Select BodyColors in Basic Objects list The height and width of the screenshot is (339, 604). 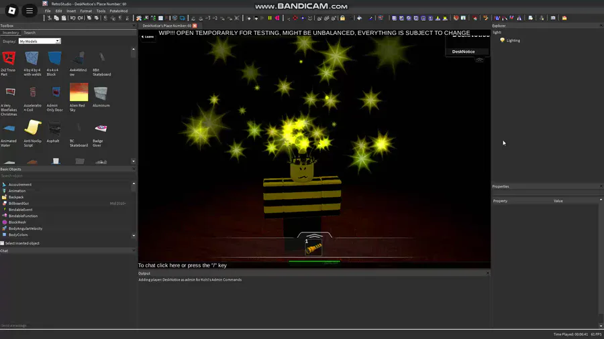[x=18, y=234]
